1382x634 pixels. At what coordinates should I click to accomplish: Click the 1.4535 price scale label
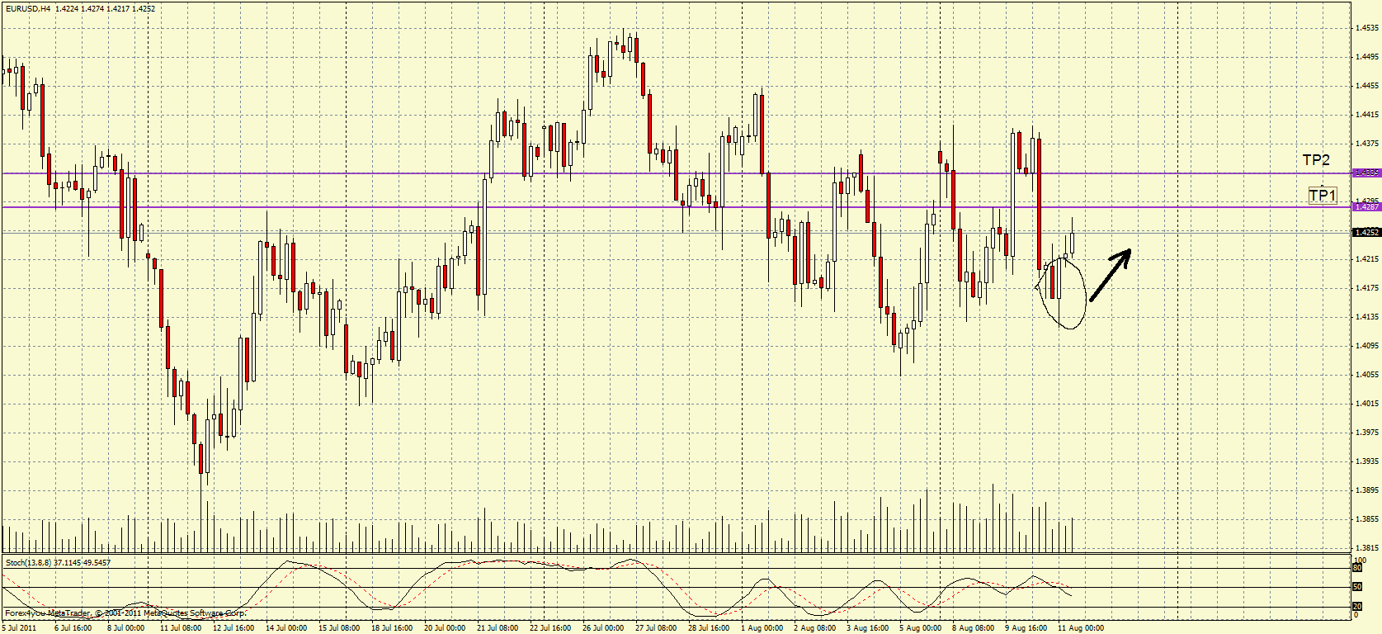1367,28
